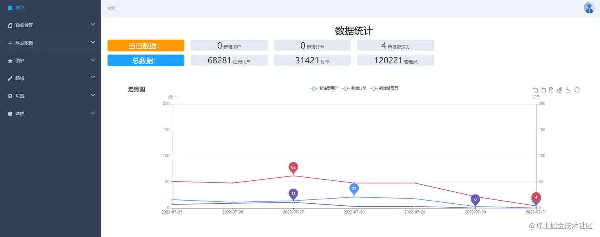Click the 68281 注册用户 stat card
This screenshot has width=600, height=237.
229,60
